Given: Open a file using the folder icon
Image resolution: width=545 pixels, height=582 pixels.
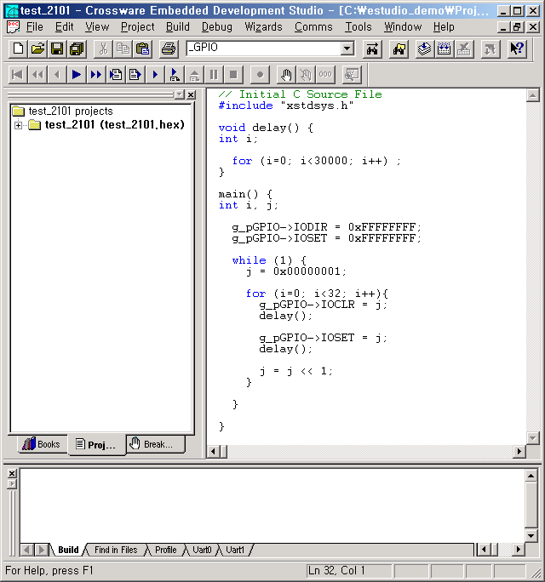Looking at the screenshot, I should (x=37, y=48).
